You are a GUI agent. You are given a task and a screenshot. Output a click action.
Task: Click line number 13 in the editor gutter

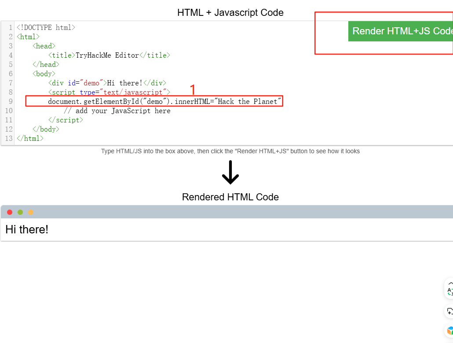(x=9, y=139)
